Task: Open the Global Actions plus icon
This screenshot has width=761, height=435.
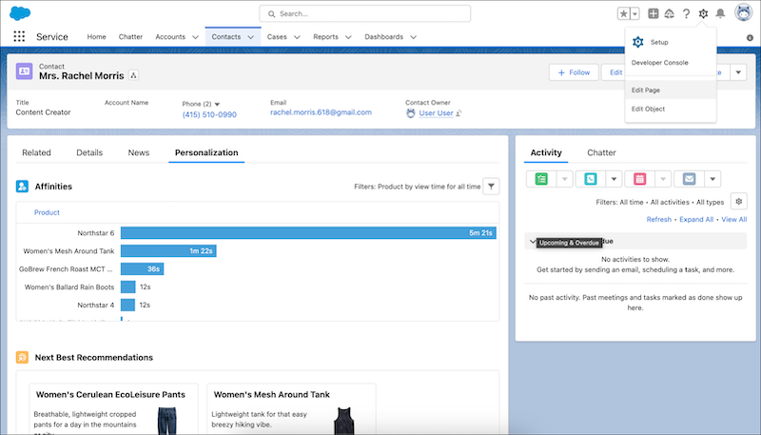Action: (654, 13)
